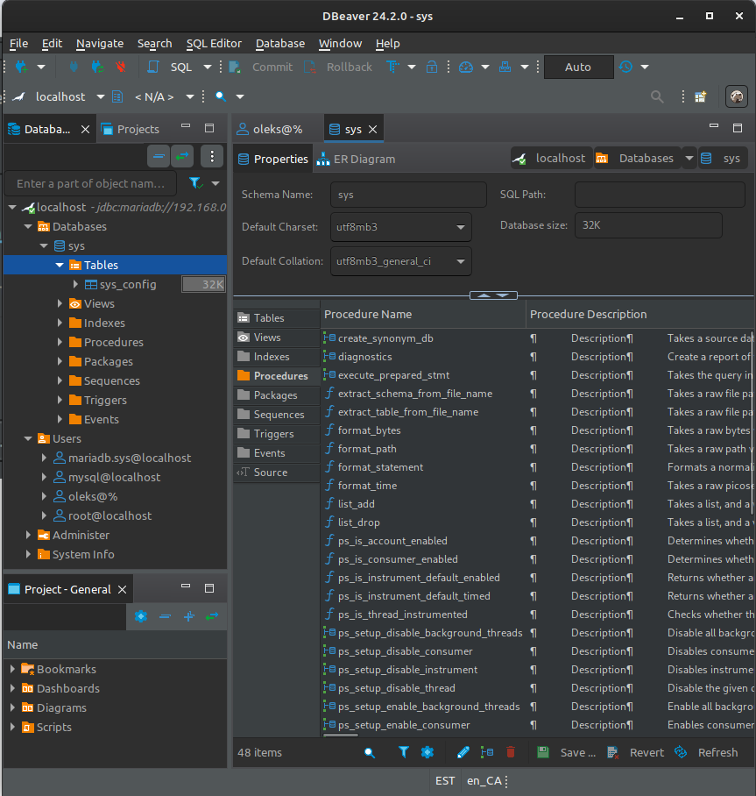756x796 pixels.
Task: Expand the root@localhost user node
Action: point(44,515)
